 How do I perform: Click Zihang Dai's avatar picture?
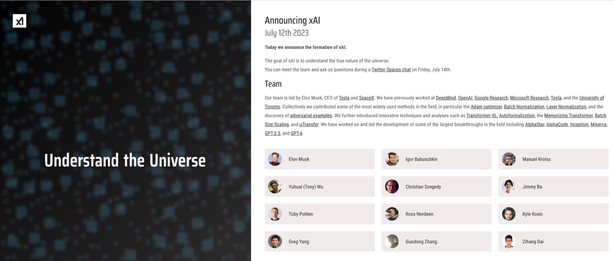508,241
